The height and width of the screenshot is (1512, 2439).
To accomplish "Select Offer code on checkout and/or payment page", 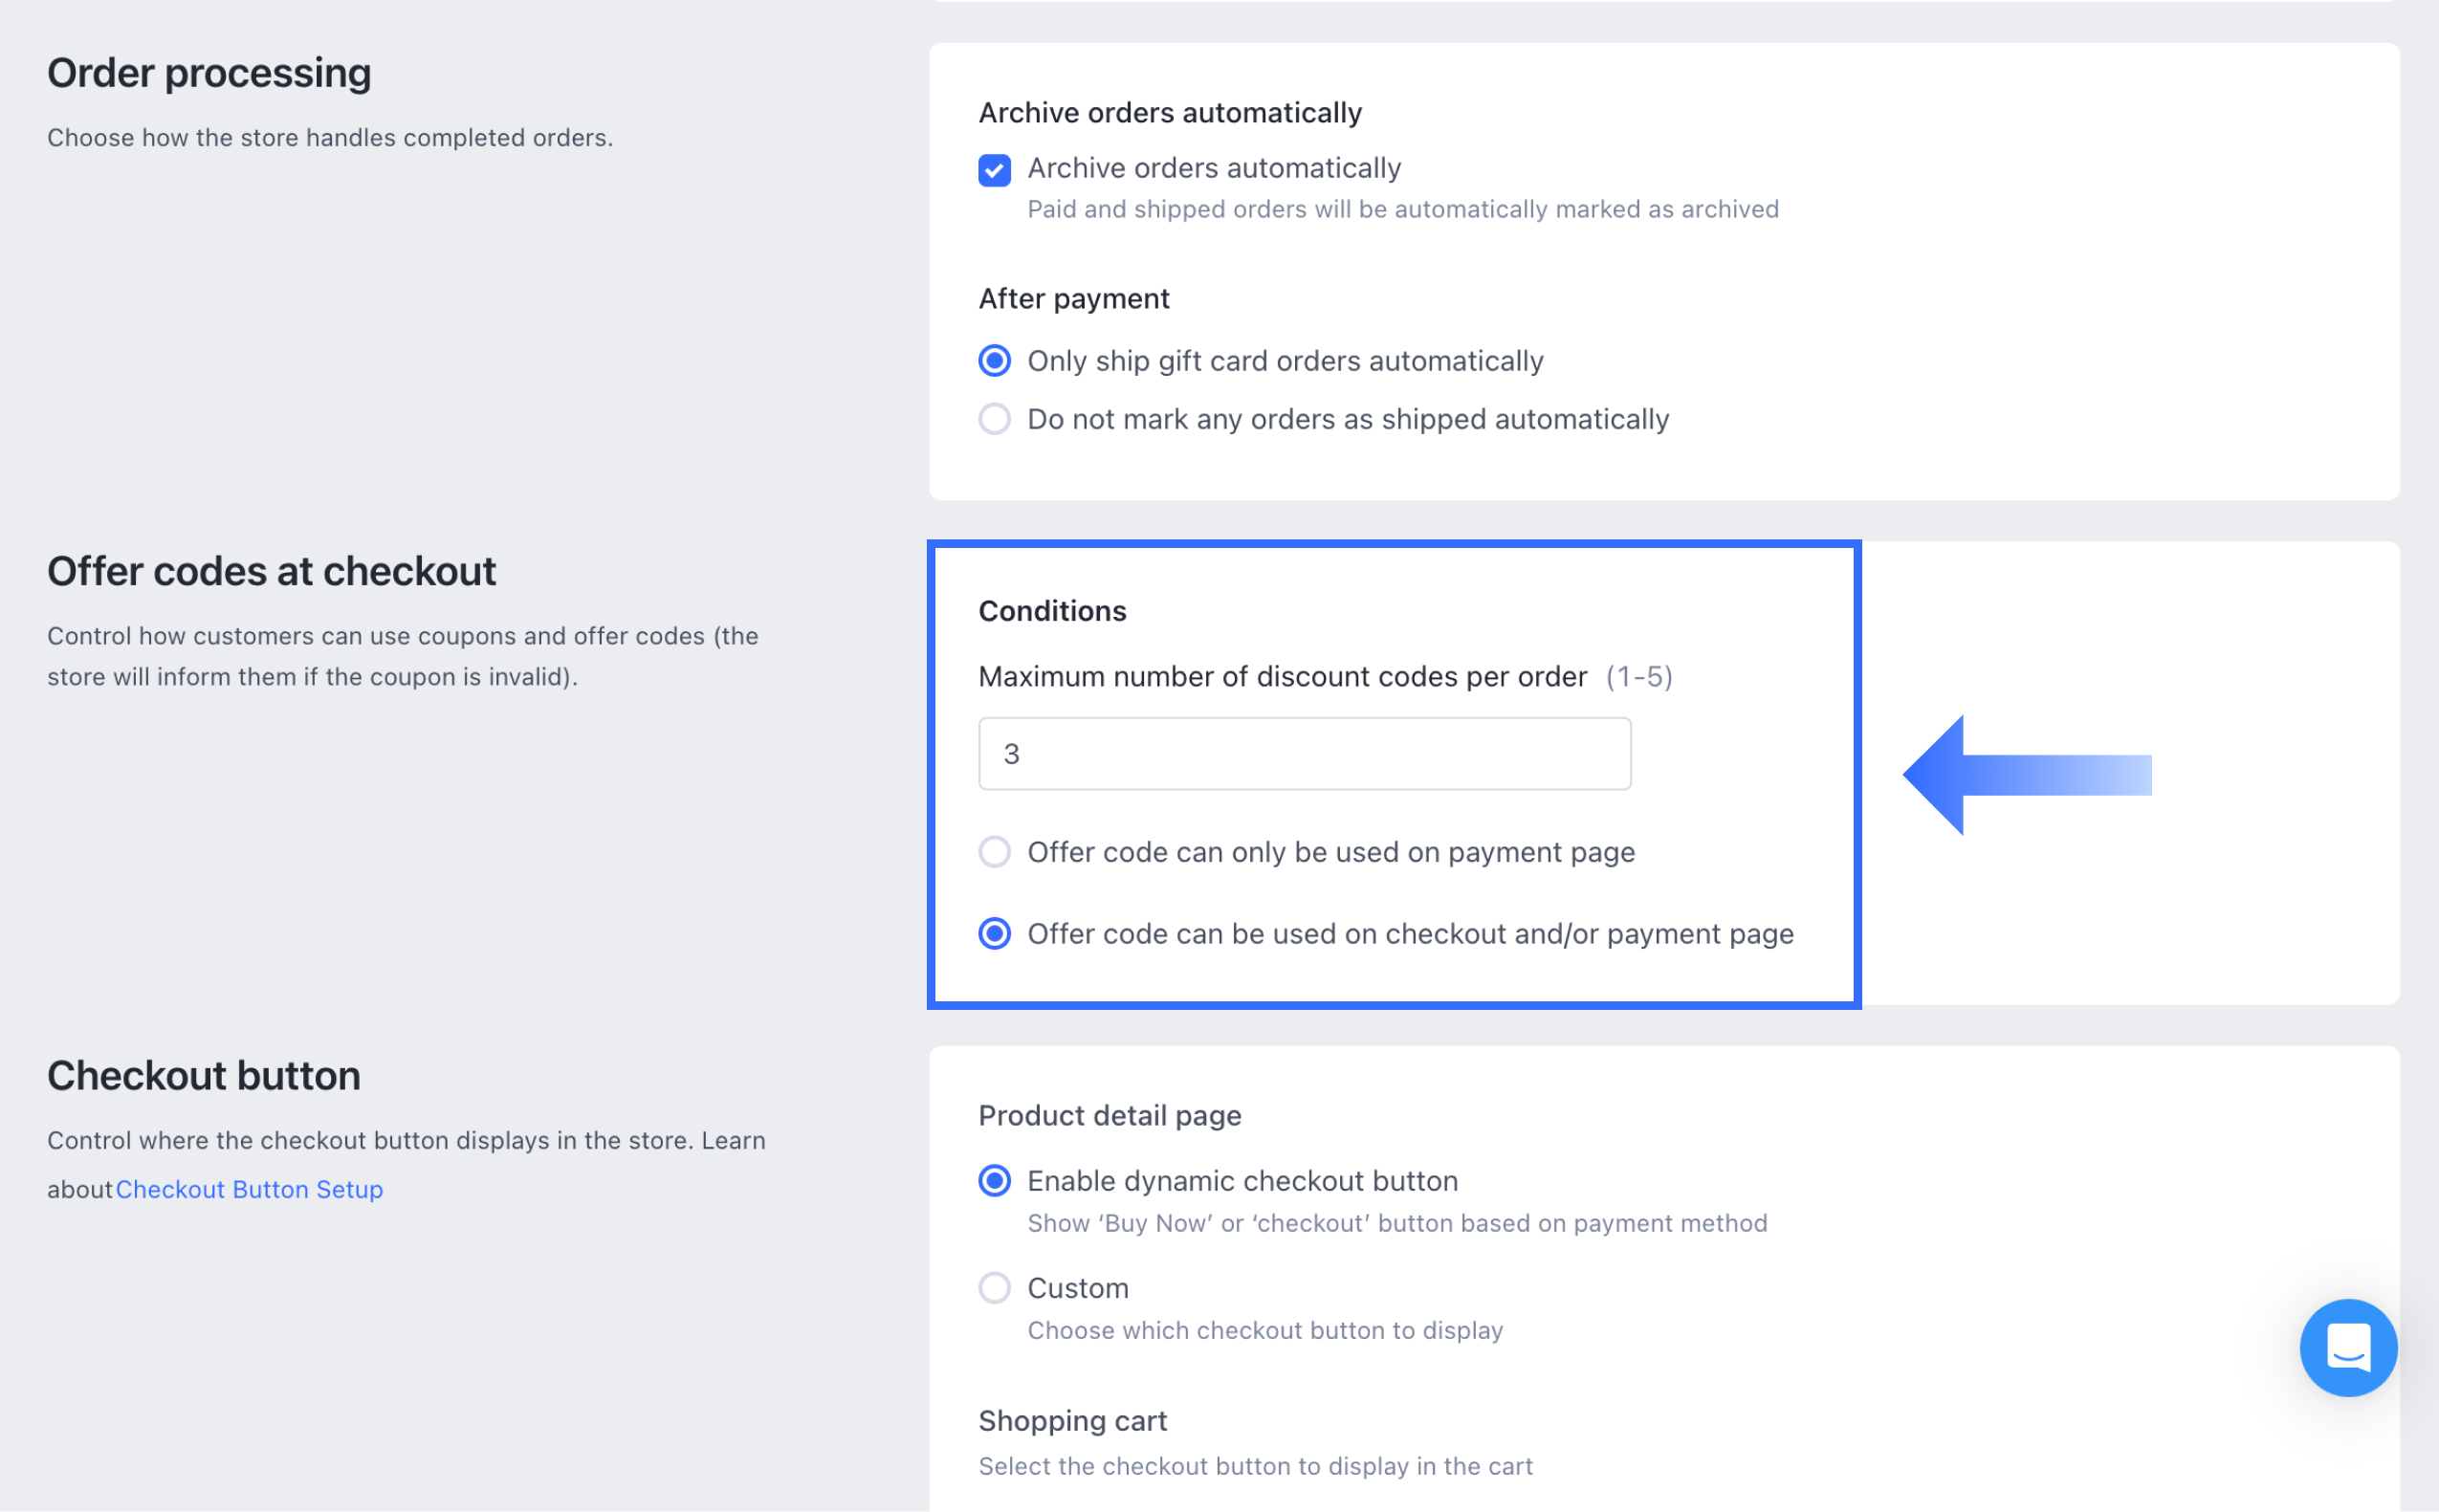I will pos(994,934).
